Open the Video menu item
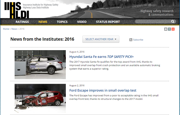The height and width of the screenshot is (115, 180). (82, 22)
